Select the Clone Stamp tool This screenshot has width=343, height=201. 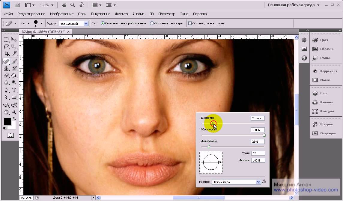coord(6,68)
